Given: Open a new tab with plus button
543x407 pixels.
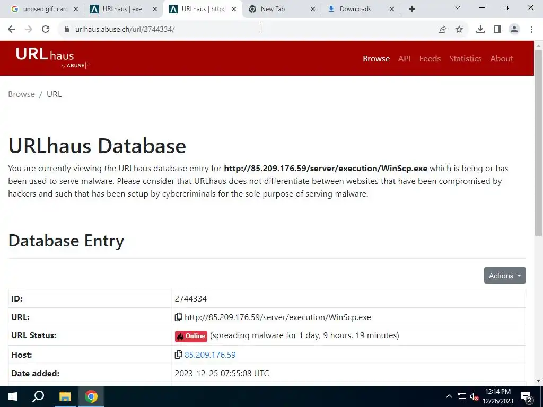Looking at the screenshot, I should pos(411,9).
